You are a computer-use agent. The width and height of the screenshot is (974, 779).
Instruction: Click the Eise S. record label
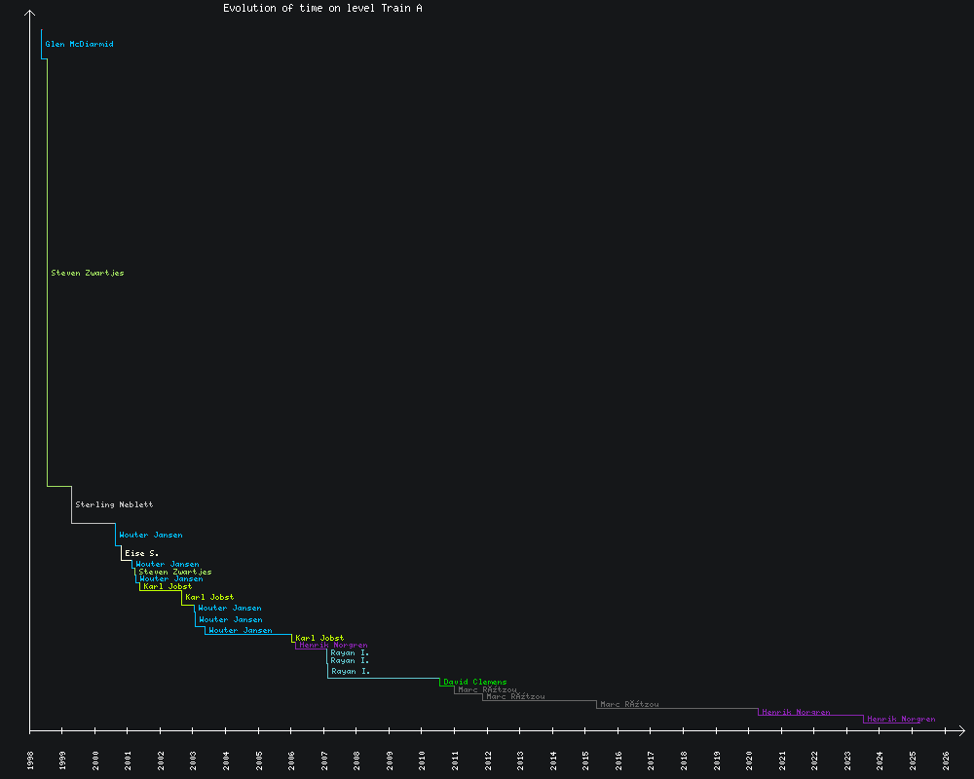[x=141, y=554]
